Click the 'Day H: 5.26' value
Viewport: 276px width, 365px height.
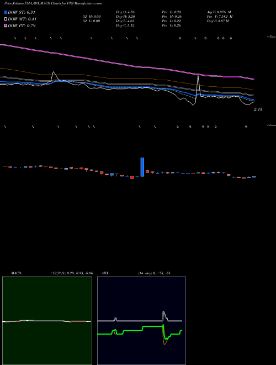coord(125,17)
